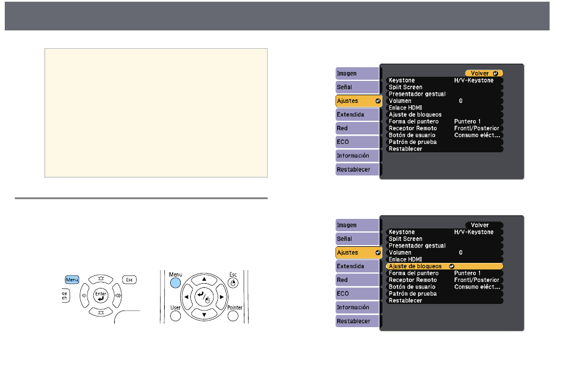Image resolution: width=565 pixels, height=392 pixels.
Task: Select Volumen row in menu with Ajuste de bloqueos highlighted
Action: point(444,253)
